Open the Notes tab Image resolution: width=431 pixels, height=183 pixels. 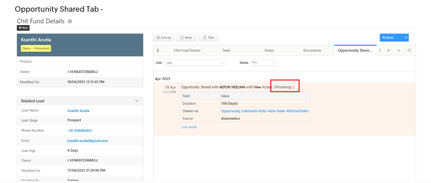click(269, 51)
